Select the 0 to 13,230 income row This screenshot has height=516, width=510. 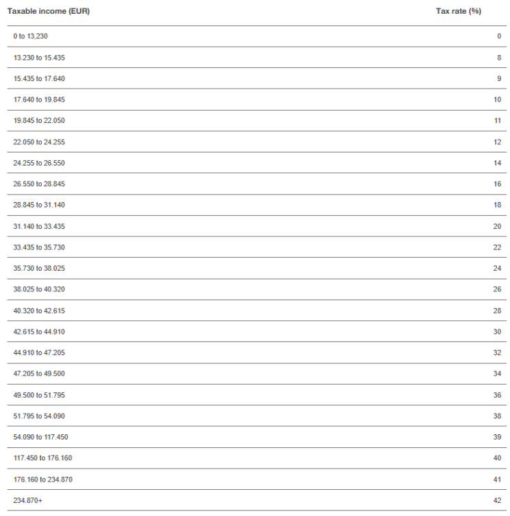tap(257, 36)
